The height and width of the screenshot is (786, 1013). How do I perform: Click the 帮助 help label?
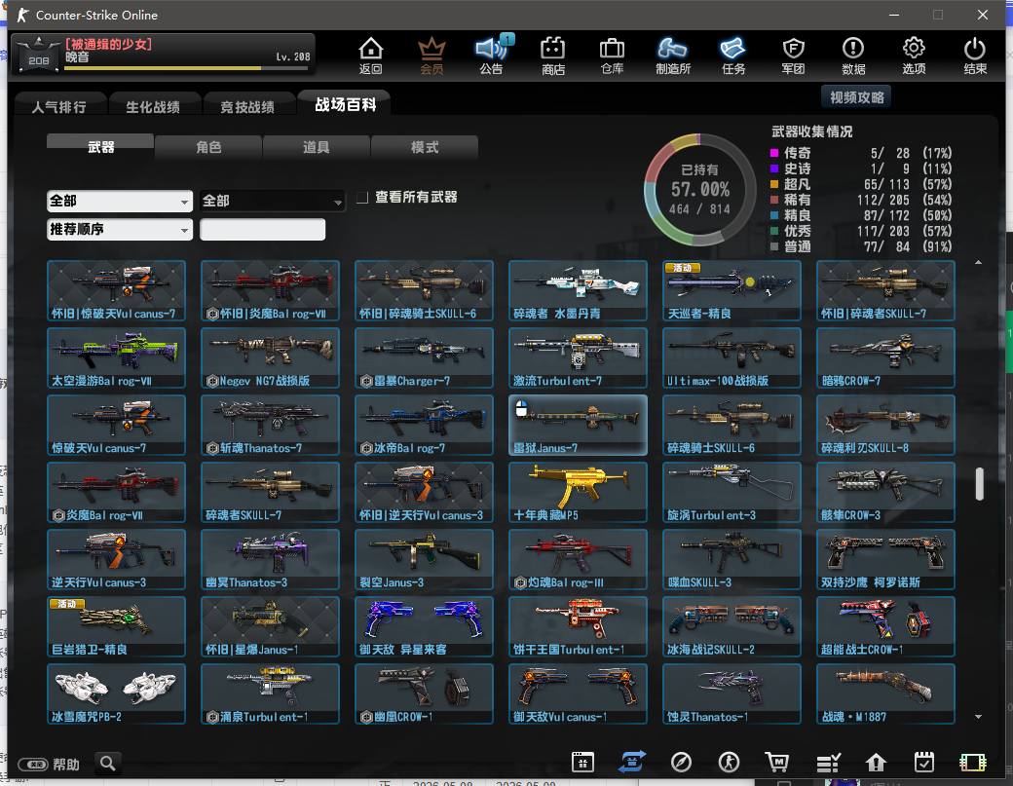pyautogui.click(x=66, y=765)
